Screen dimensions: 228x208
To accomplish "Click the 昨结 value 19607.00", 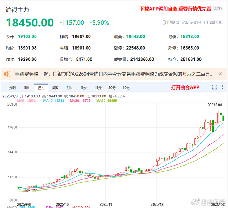I will (x=82, y=36).
